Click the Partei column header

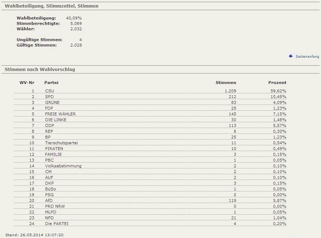click(x=51, y=83)
